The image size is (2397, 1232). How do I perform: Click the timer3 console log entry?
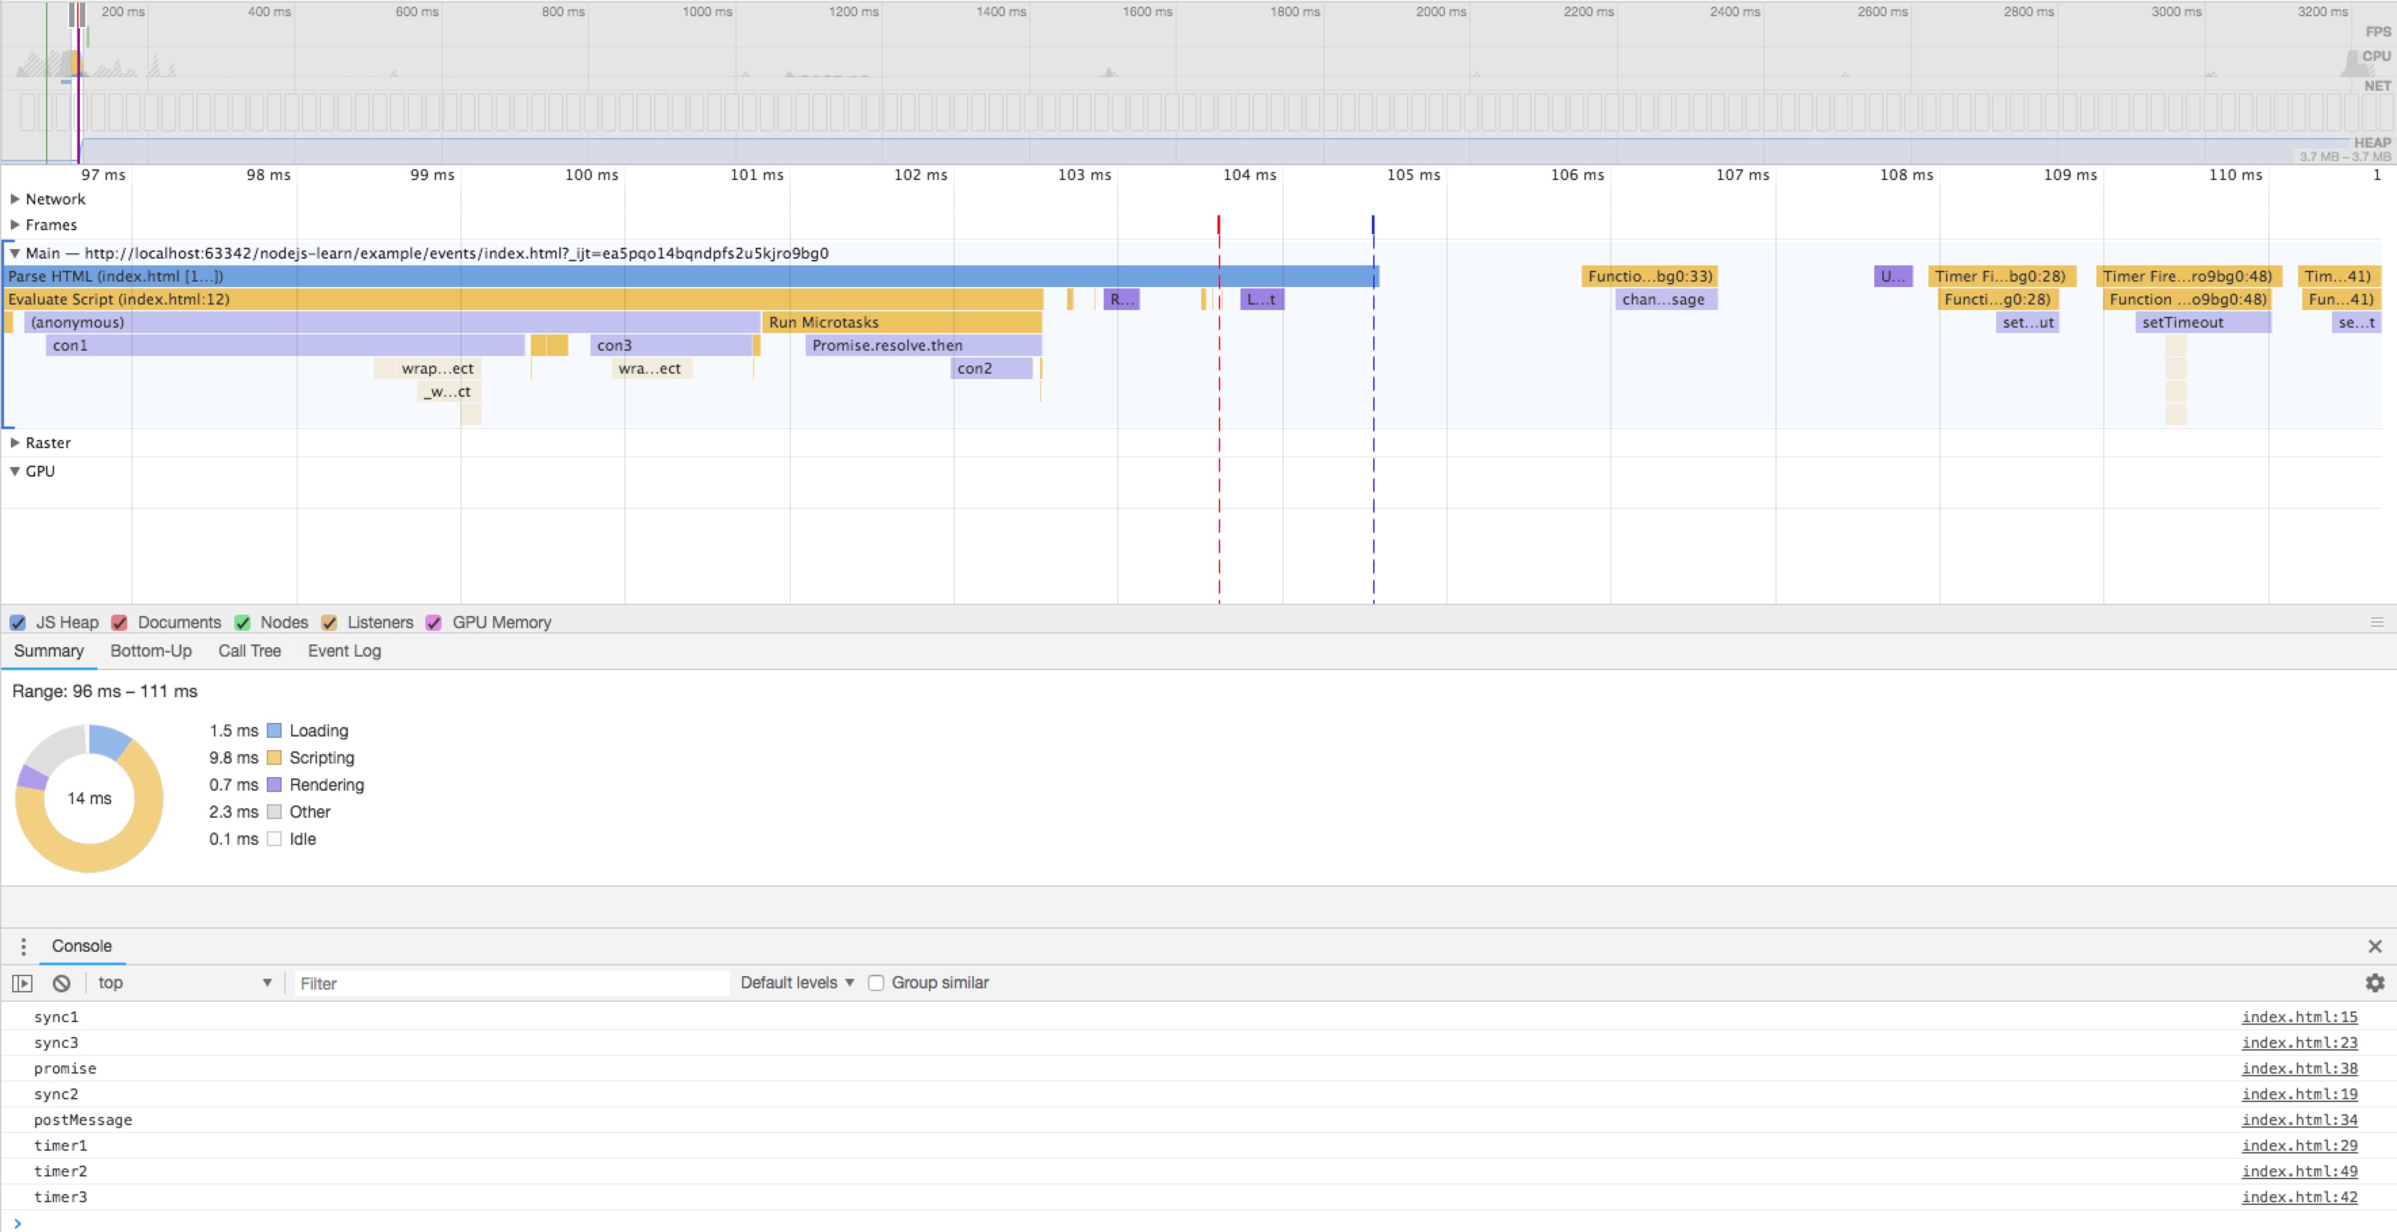tap(60, 1197)
